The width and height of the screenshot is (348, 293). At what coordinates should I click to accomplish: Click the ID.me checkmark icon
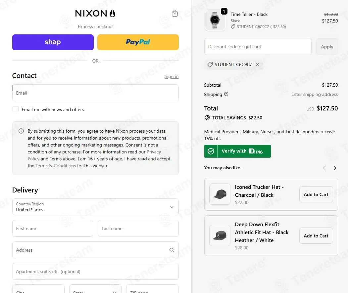click(211, 151)
